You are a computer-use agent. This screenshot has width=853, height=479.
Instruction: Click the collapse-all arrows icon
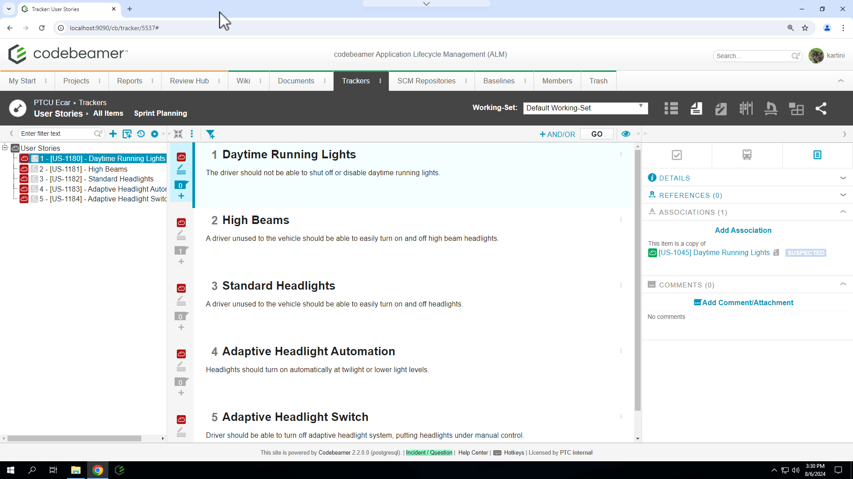tap(178, 134)
